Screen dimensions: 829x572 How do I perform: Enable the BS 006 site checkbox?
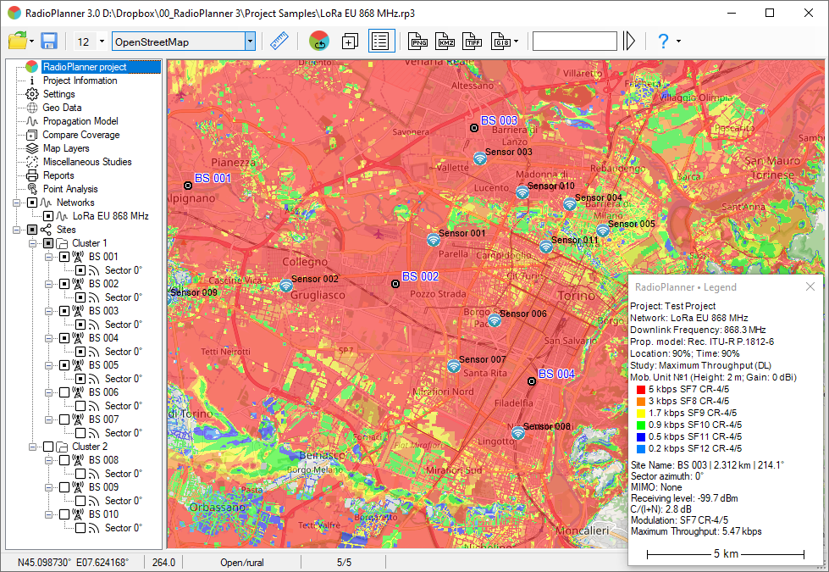coord(64,392)
